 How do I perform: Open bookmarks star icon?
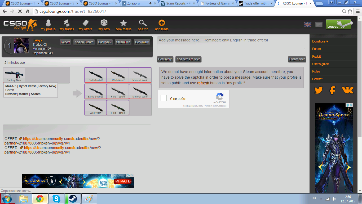tap(123, 23)
